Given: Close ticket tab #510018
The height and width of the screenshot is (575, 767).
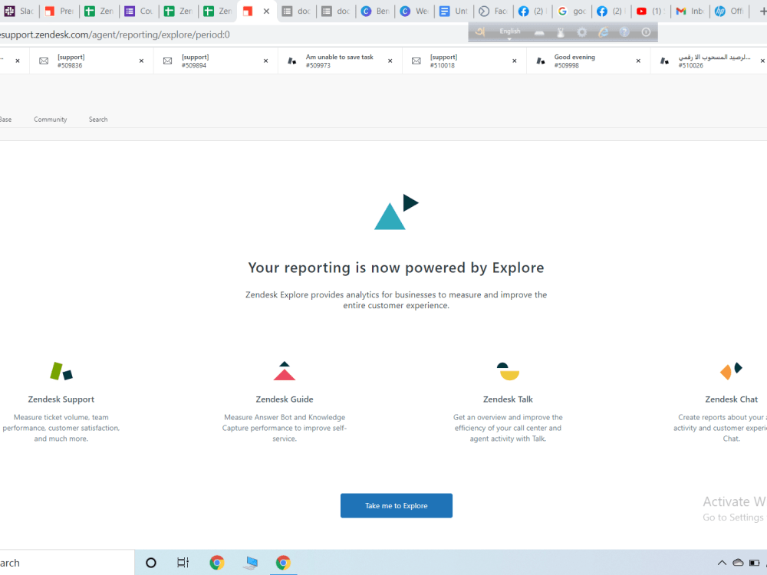Looking at the screenshot, I should click(x=514, y=61).
